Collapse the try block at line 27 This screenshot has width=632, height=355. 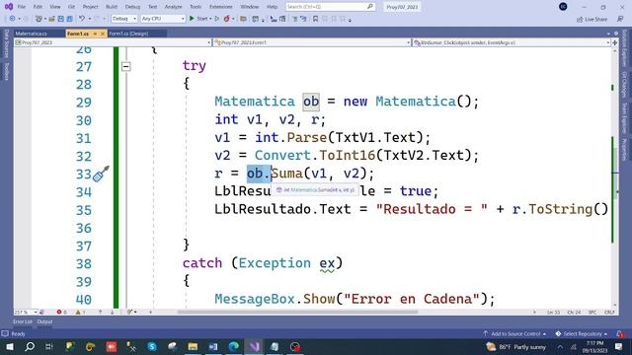(x=126, y=66)
